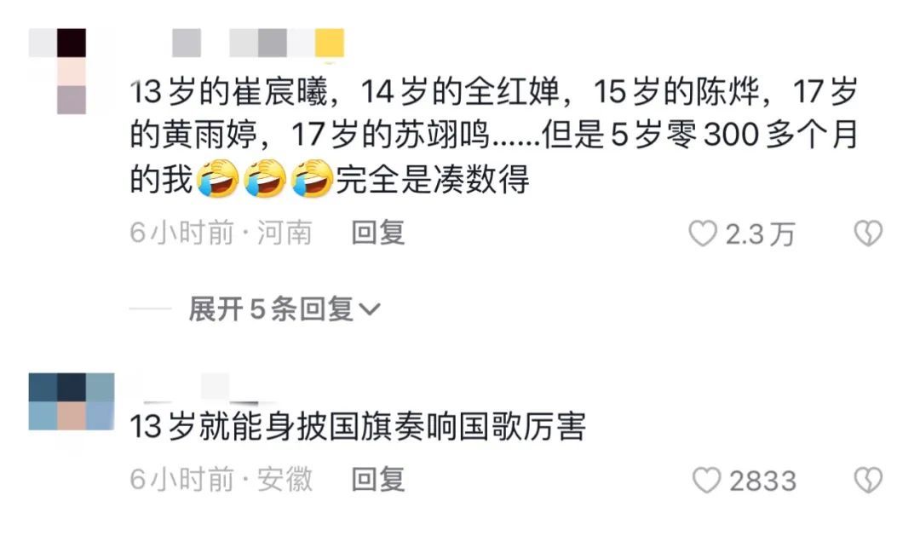Dislike the first comment using broken heart
The width and height of the screenshot is (920, 536).
pyautogui.click(x=868, y=233)
